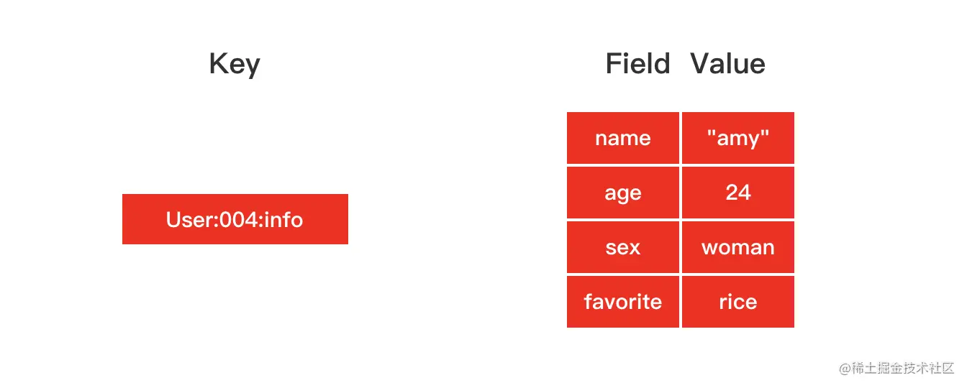Click the field label for value 24

(x=623, y=193)
